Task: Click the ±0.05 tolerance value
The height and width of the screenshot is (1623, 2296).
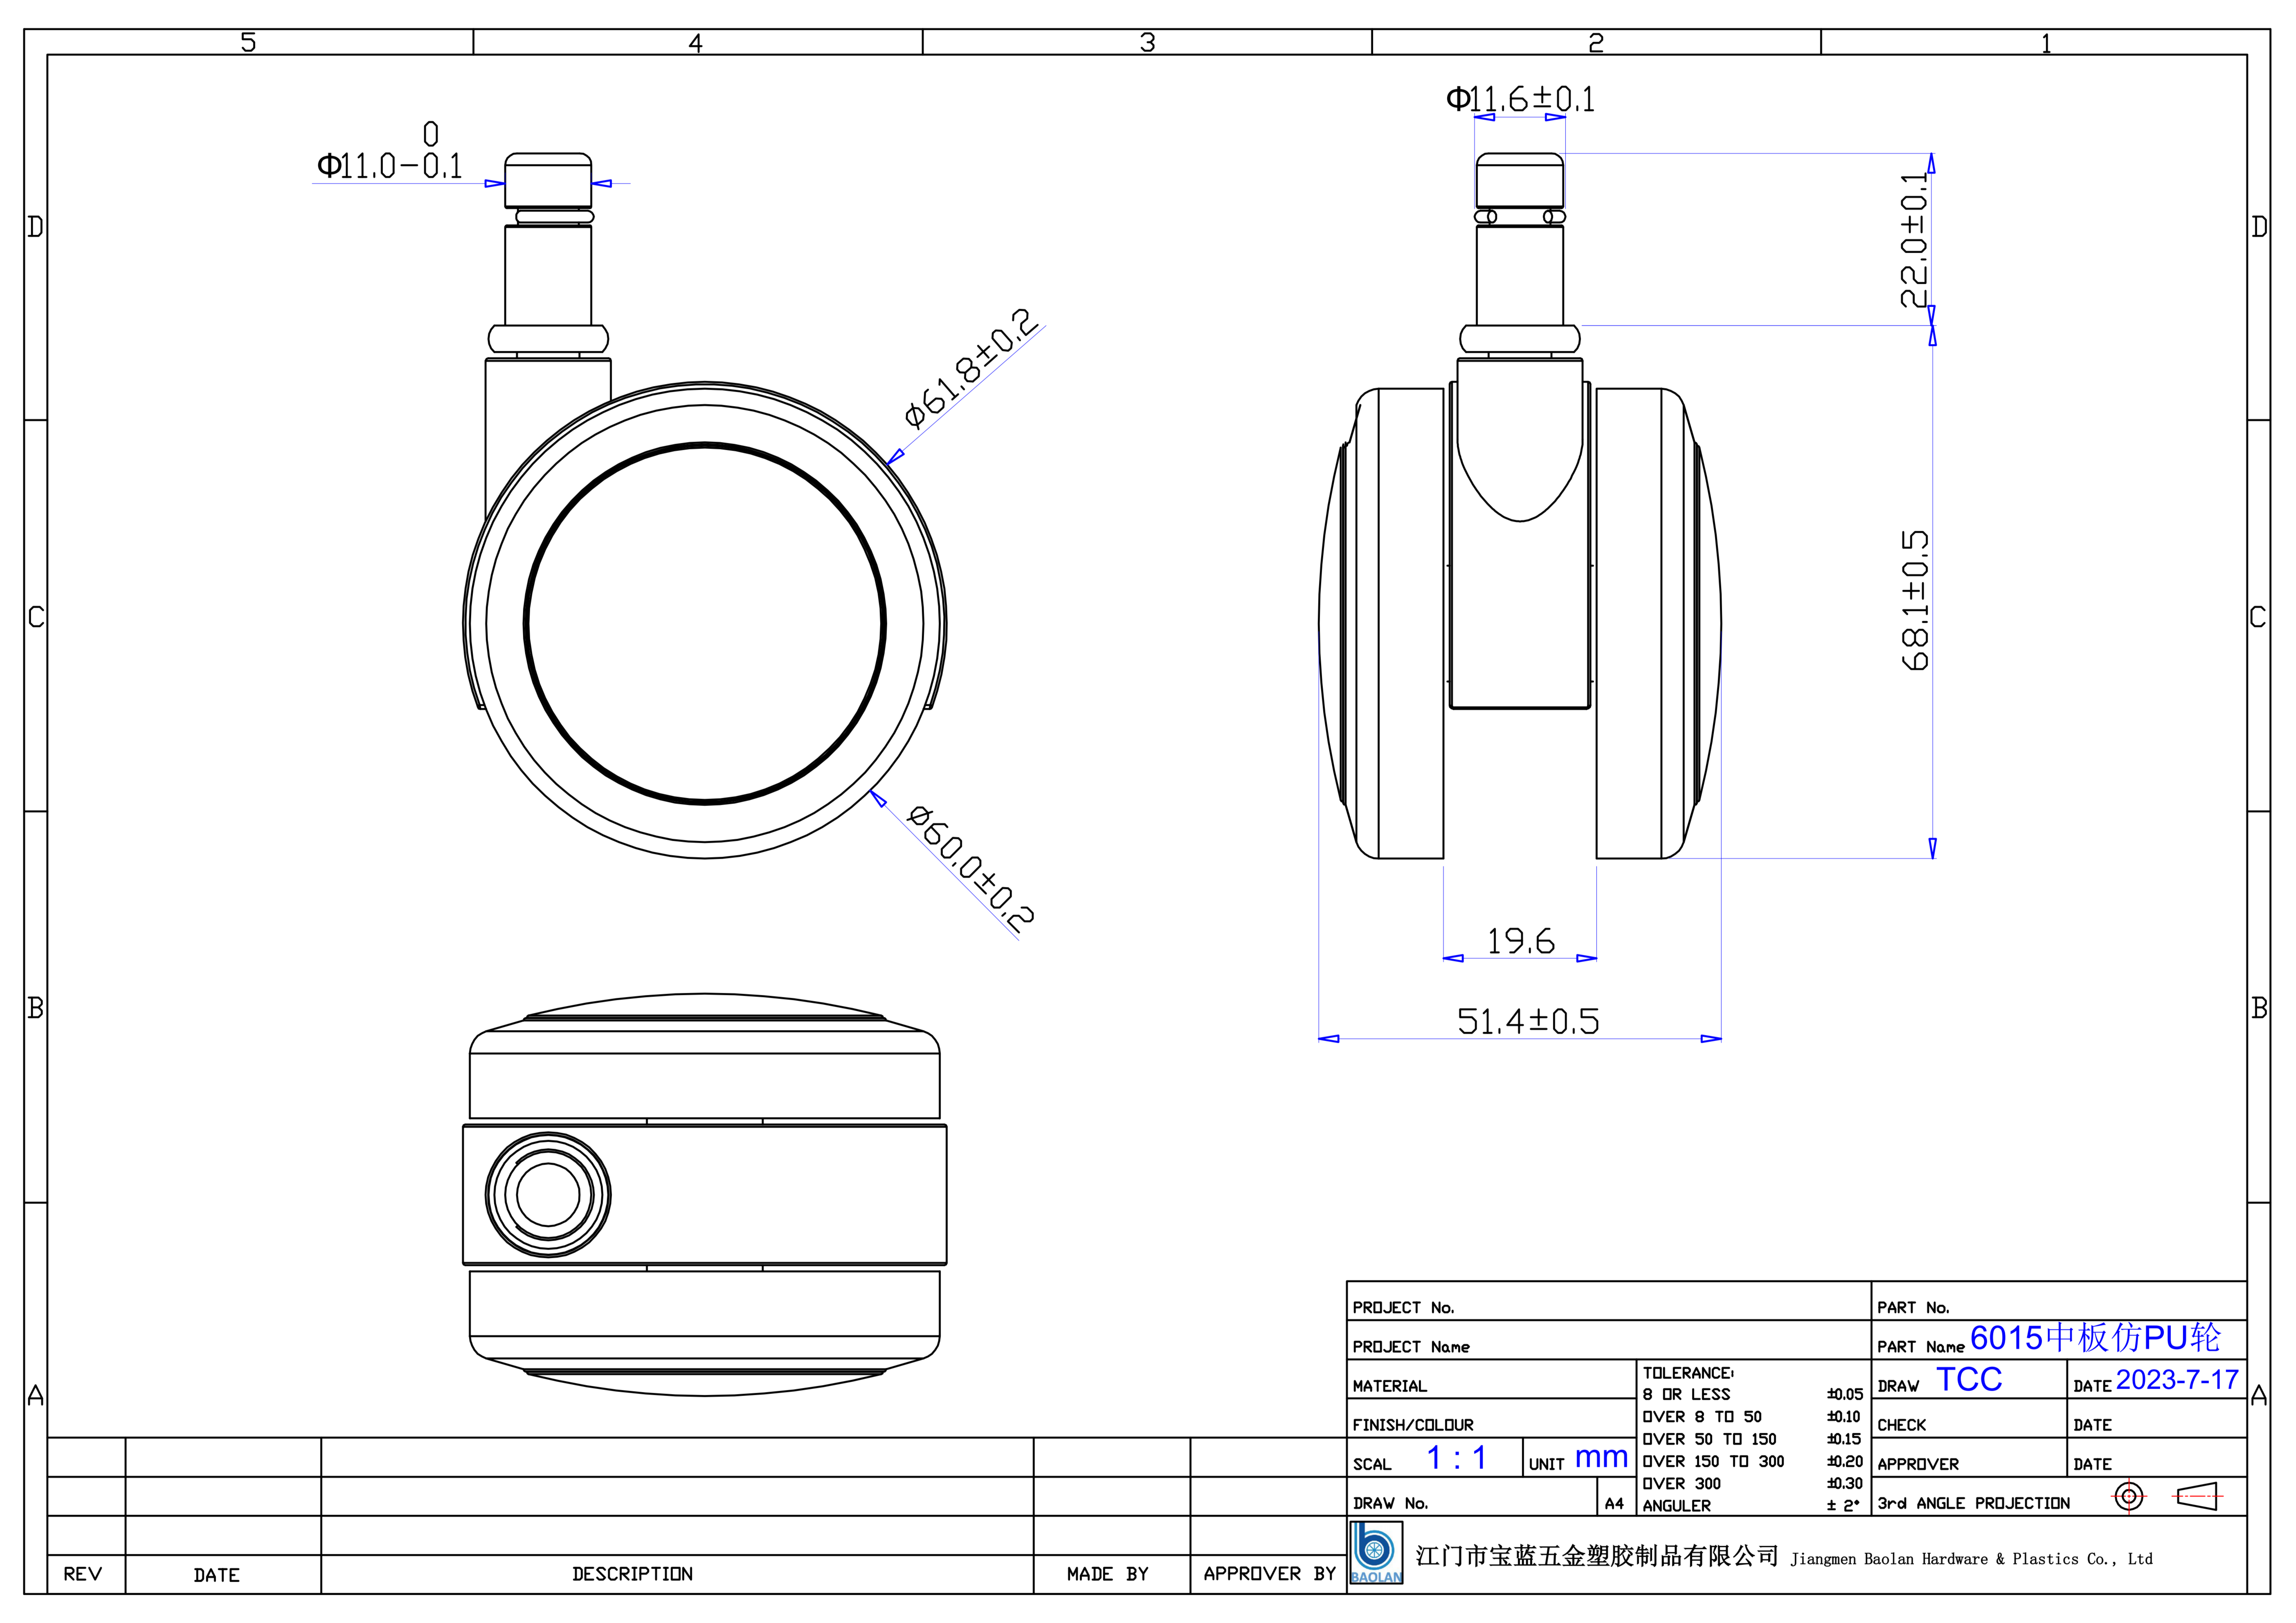Action: coord(1845,1394)
